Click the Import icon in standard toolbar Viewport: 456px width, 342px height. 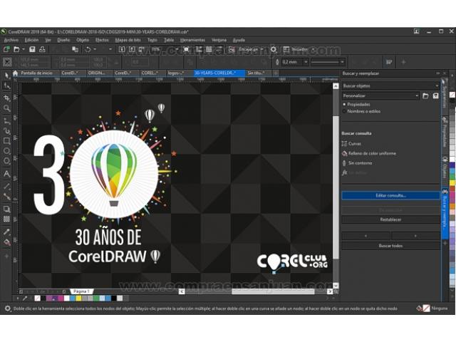(x=122, y=49)
